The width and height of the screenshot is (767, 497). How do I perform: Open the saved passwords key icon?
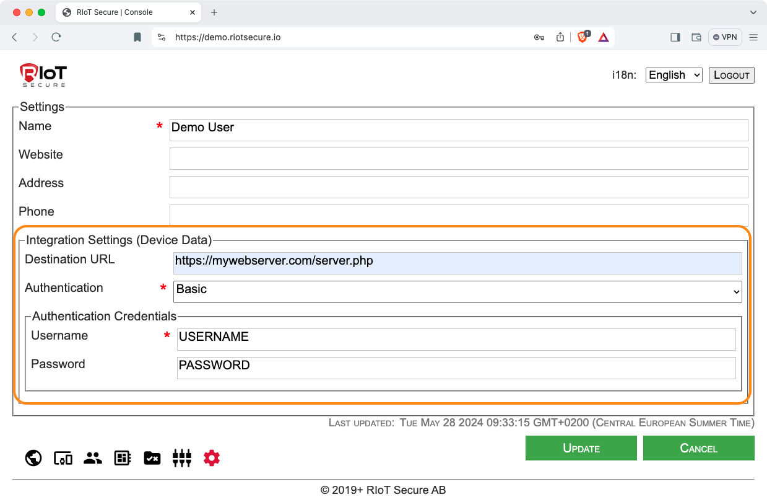click(539, 37)
